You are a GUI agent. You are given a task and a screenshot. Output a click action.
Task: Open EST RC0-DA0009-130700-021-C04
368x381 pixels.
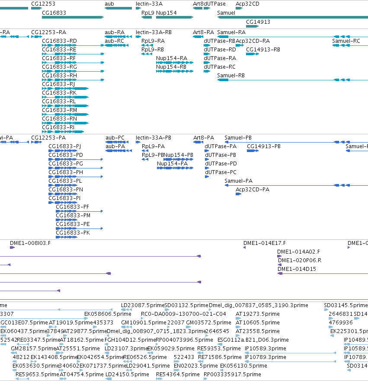[x=183, y=314]
